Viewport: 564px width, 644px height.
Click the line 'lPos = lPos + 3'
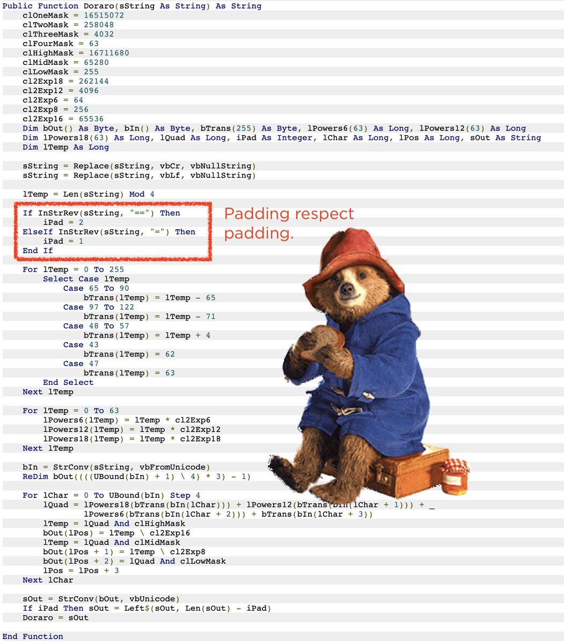(81, 570)
